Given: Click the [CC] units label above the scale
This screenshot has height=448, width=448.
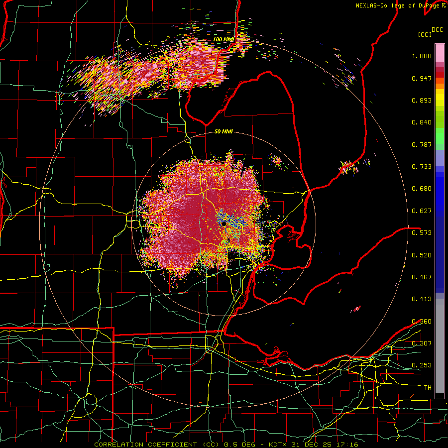Looking at the screenshot, I should pyautogui.click(x=425, y=34).
